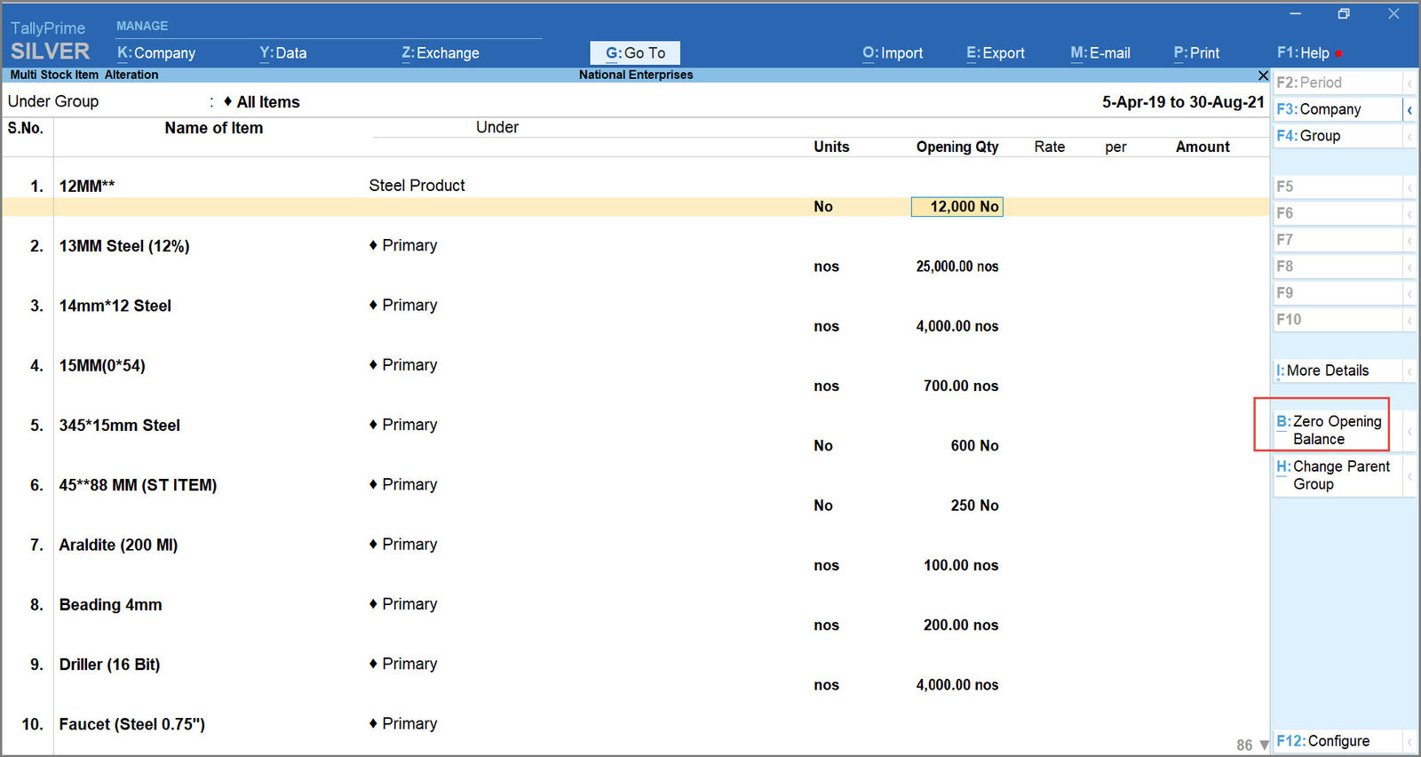Select item 45**88 MM (ST ITEM)
This screenshot has width=1421, height=757.
point(138,485)
